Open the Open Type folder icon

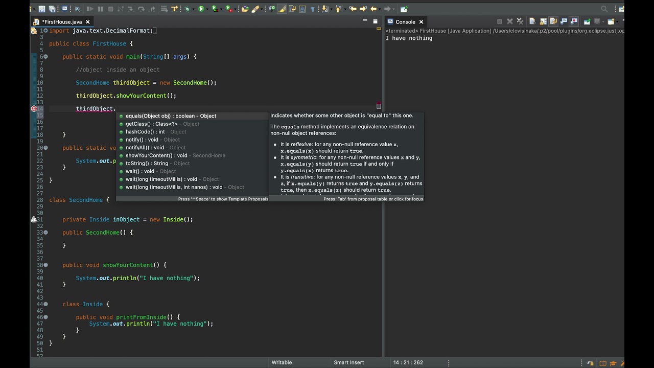click(x=245, y=9)
